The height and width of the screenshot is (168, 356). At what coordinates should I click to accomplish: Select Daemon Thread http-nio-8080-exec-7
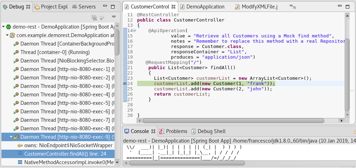(x=63, y=120)
